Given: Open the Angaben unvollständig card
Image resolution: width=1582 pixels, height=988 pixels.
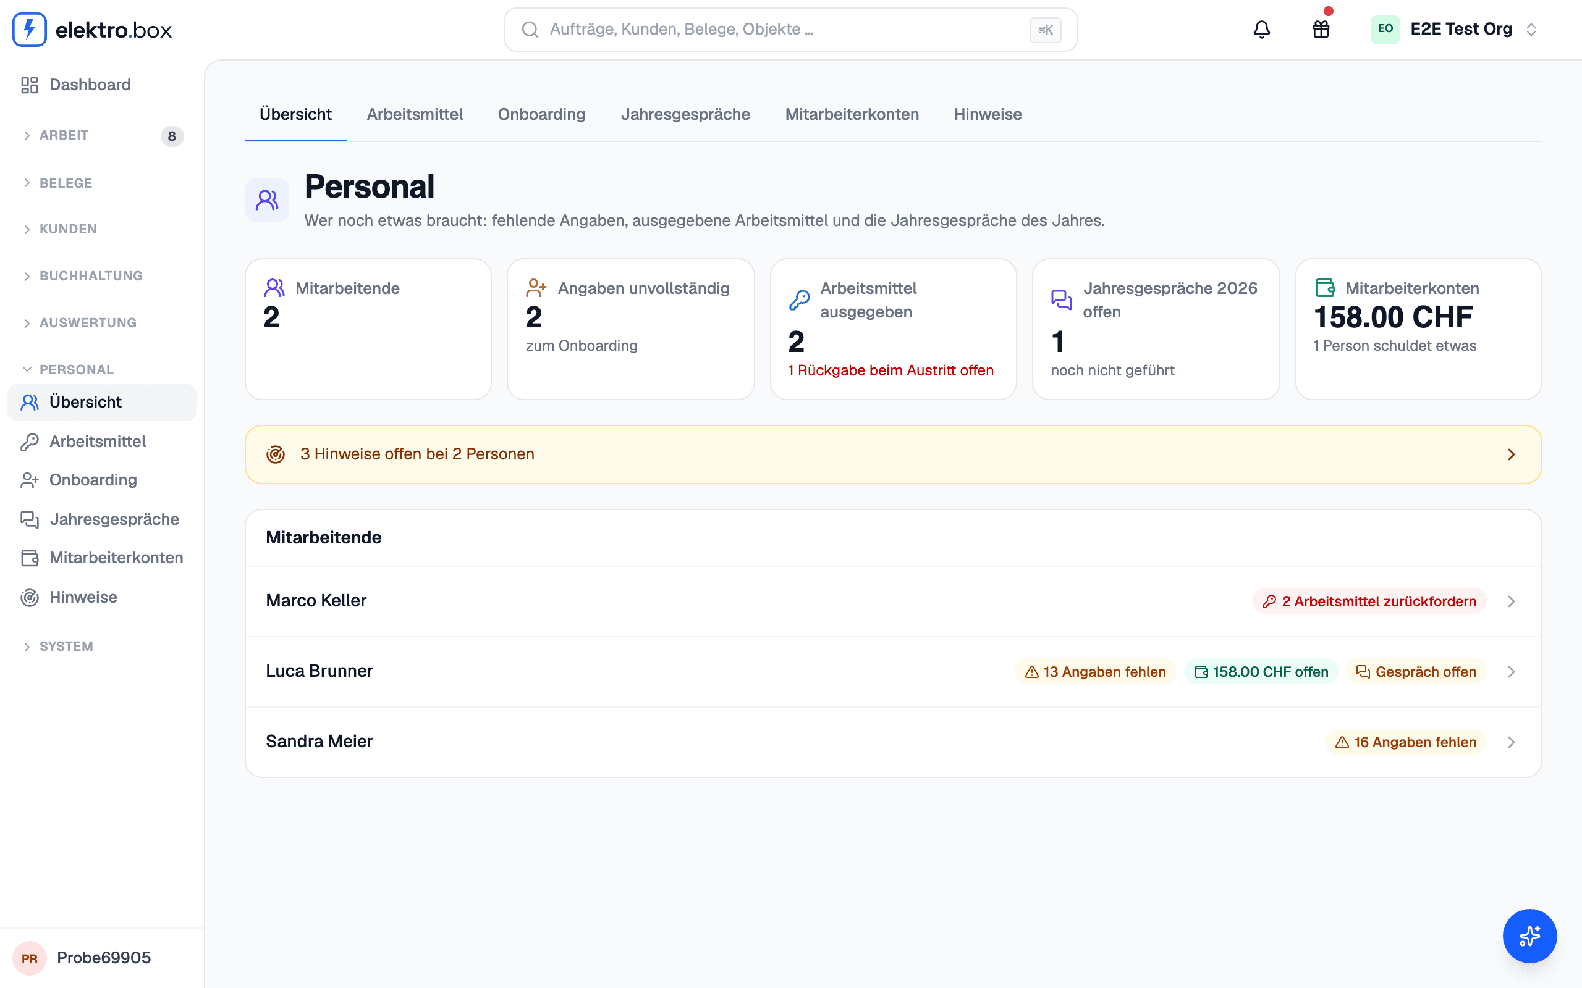Looking at the screenshot, I should click(x=630, y=329).
